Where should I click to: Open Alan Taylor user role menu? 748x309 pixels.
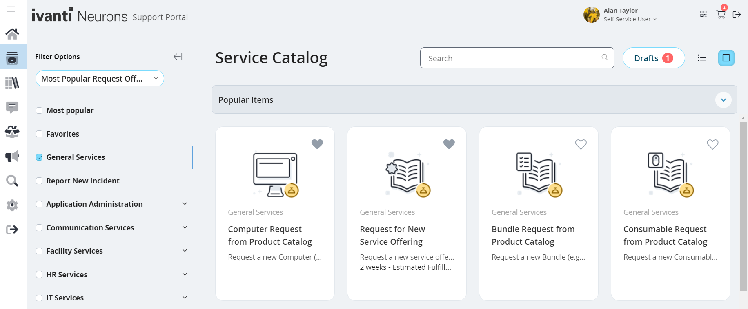click(630, 19)
